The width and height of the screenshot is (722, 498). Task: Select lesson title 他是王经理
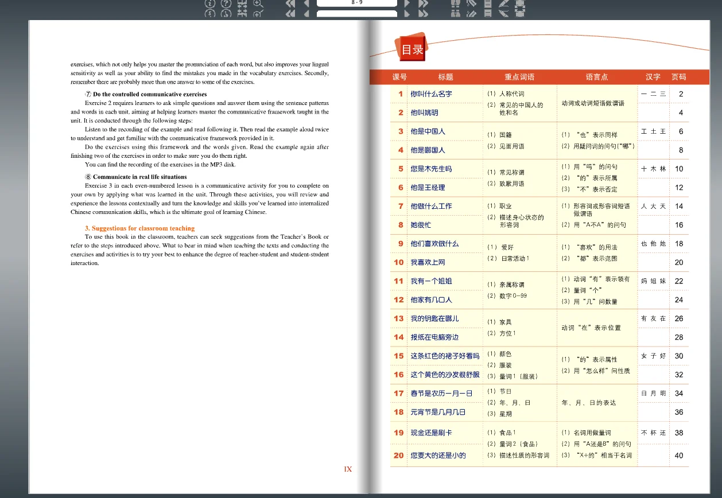pyautogui.click(x=428, y=187)
